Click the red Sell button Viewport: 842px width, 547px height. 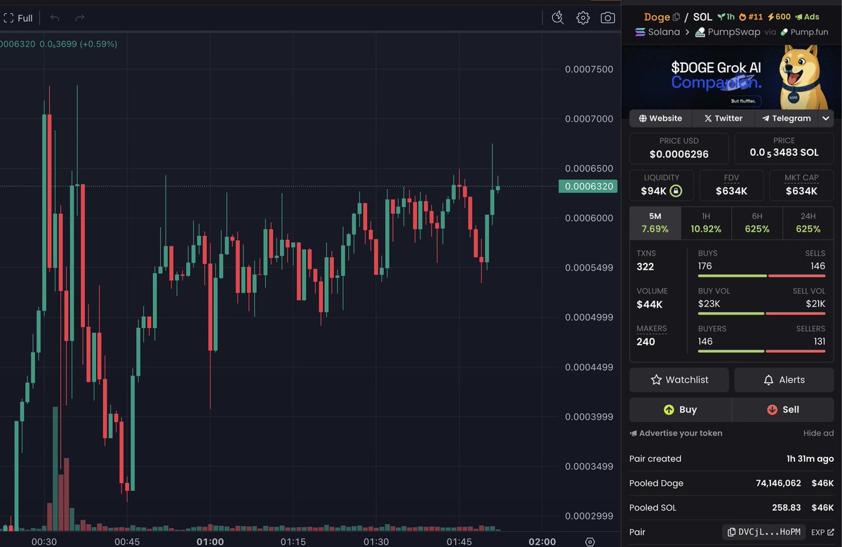[783, 409]
